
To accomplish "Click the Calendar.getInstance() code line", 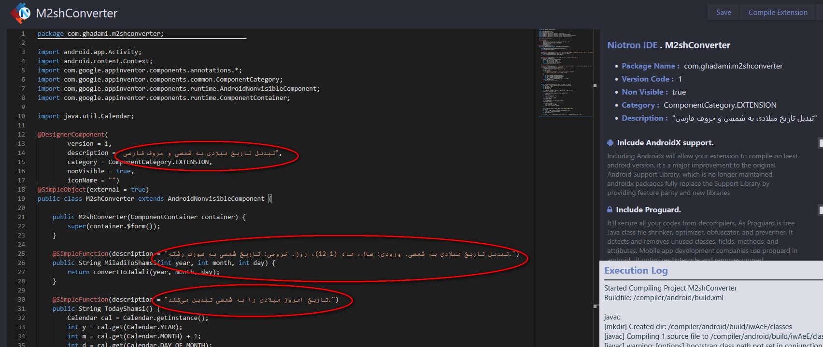I will 138,318.
